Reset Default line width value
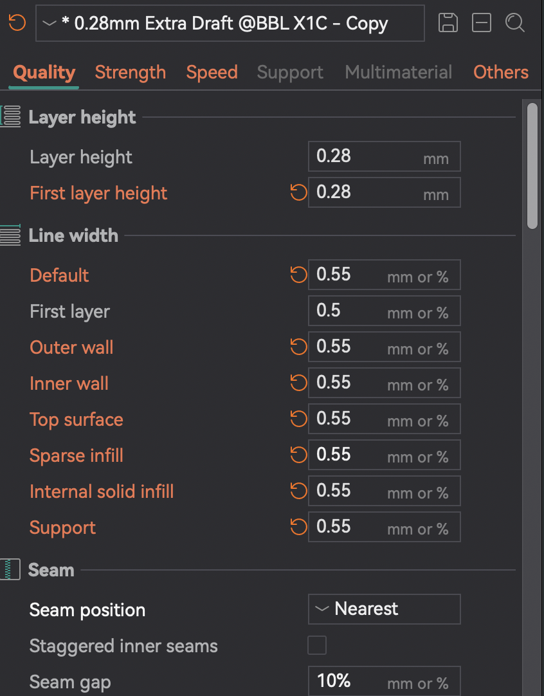 click(298, 275)
